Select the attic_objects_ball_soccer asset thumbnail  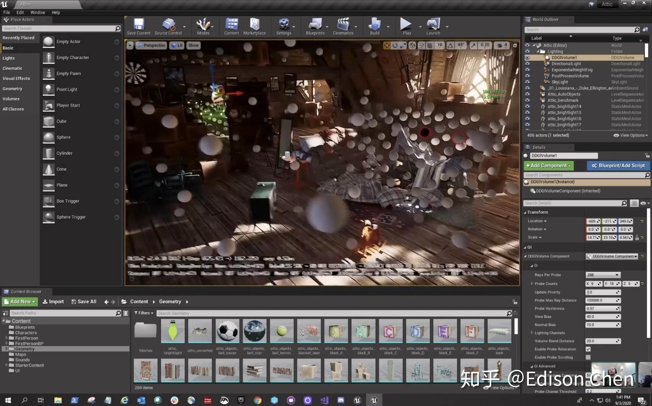point(227,331)
